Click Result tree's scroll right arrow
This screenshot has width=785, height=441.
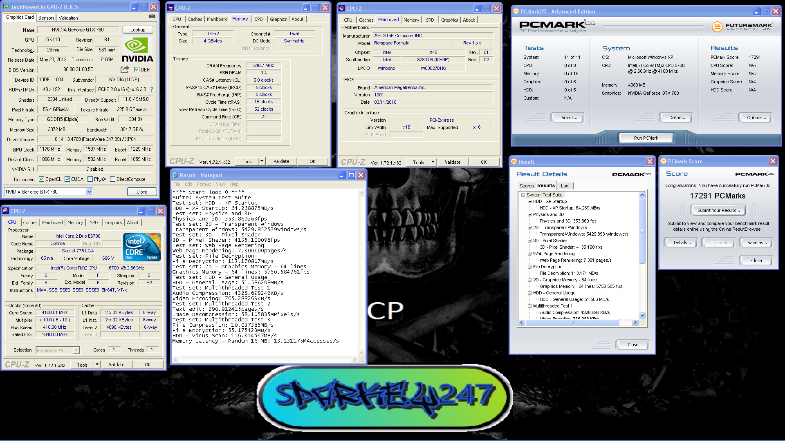point(635,323)
